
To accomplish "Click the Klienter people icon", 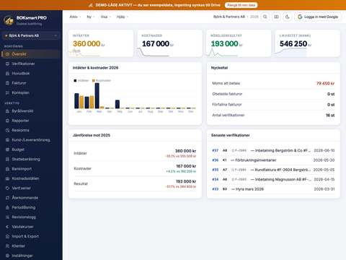I will [7, 246].
